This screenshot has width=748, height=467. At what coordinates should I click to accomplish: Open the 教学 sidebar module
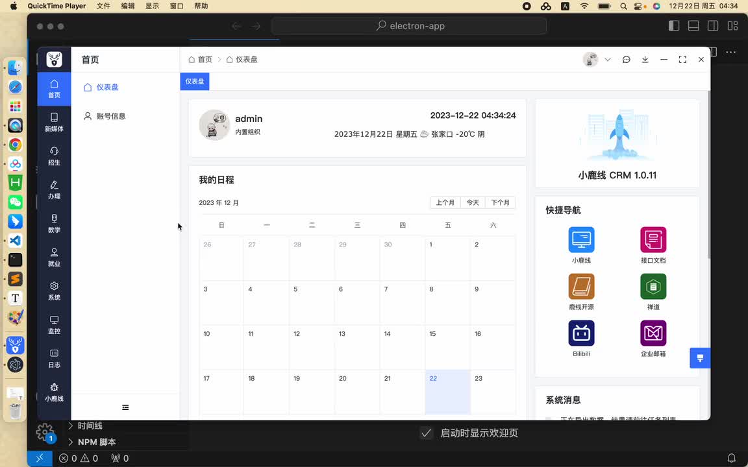54,224
